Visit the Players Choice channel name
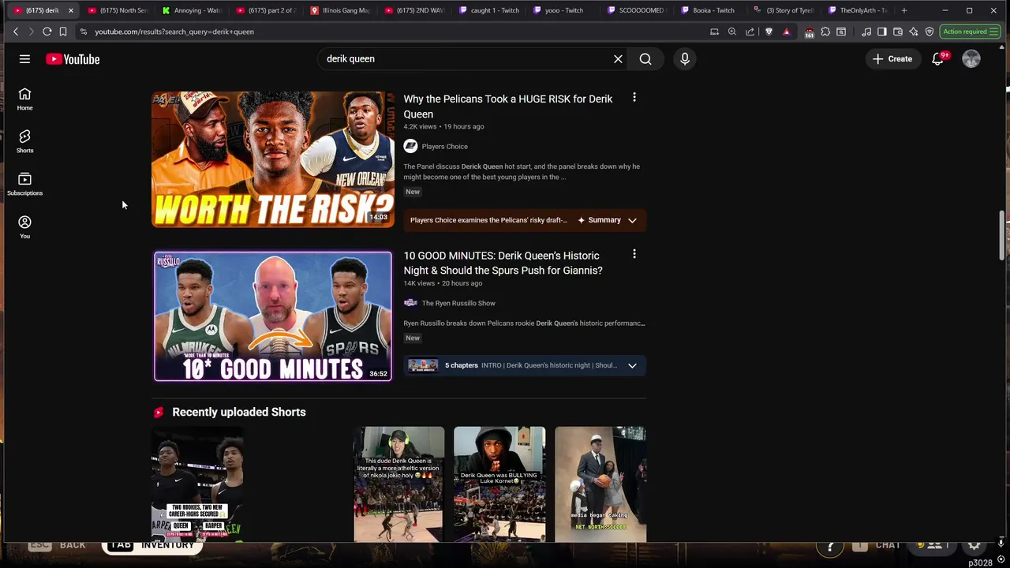This screenshot has height=568, width=1010. (x=445, y=147)
